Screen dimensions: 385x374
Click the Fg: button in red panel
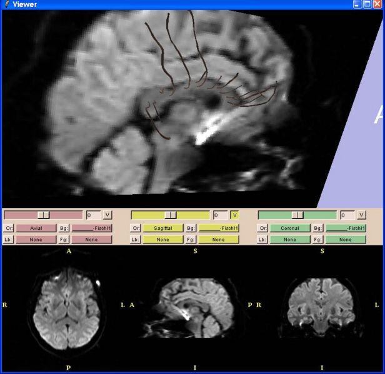tap(64, 240)
